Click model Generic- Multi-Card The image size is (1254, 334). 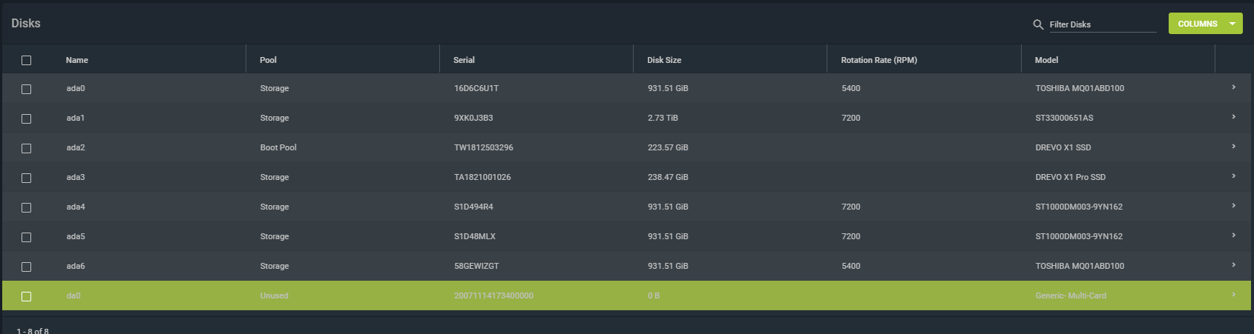pyautogui.click(x=1071, y=295)
